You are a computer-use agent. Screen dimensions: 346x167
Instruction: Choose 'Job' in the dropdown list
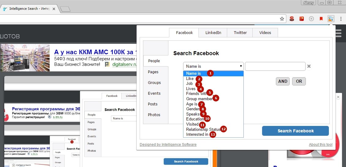coord(213,84)
